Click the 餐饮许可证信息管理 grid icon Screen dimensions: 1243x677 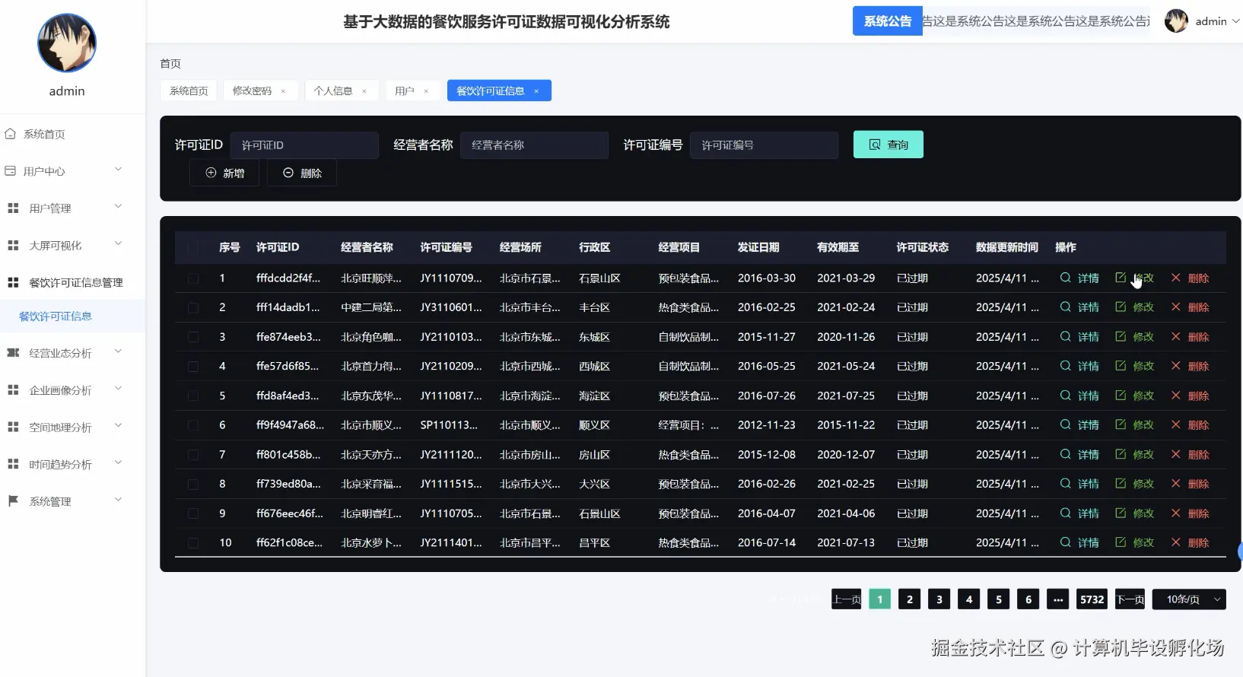(x=13, y=282)
